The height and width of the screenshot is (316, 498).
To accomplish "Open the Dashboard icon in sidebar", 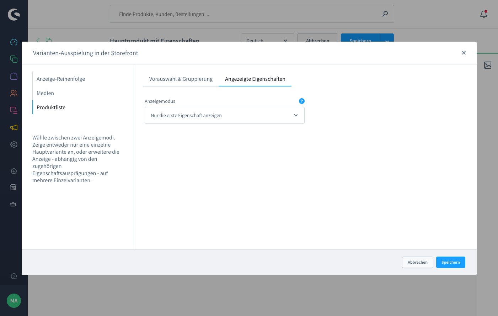I will (x=14, y=42).
